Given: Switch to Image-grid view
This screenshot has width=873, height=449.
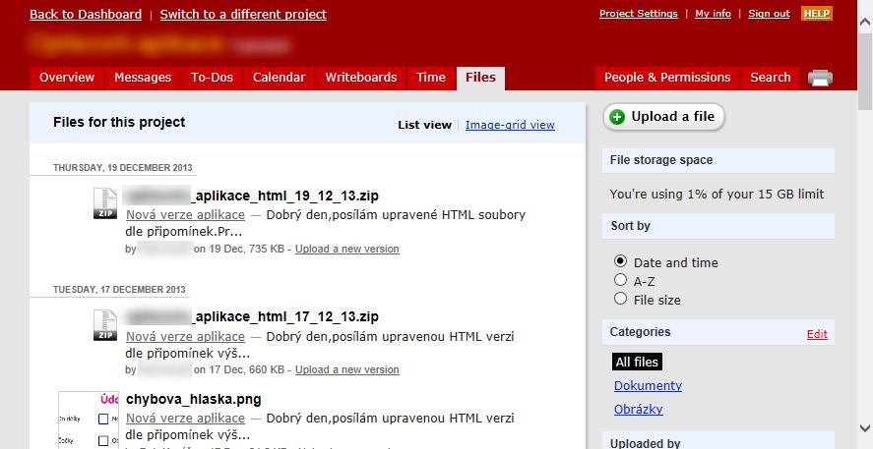Looking at the screenshot, I should tap(510, 125).
